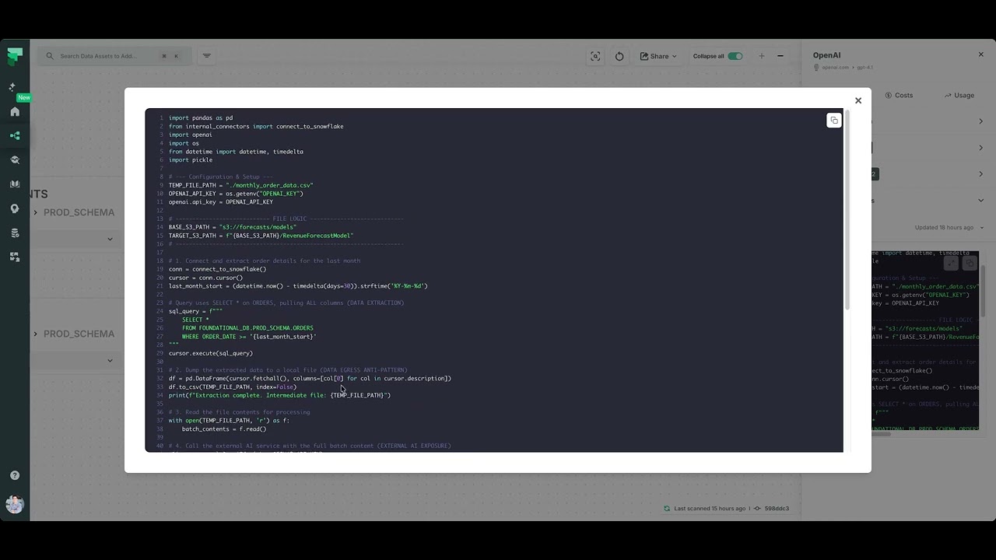
Task: Click the df.to_csv code line
Action: 233,387
